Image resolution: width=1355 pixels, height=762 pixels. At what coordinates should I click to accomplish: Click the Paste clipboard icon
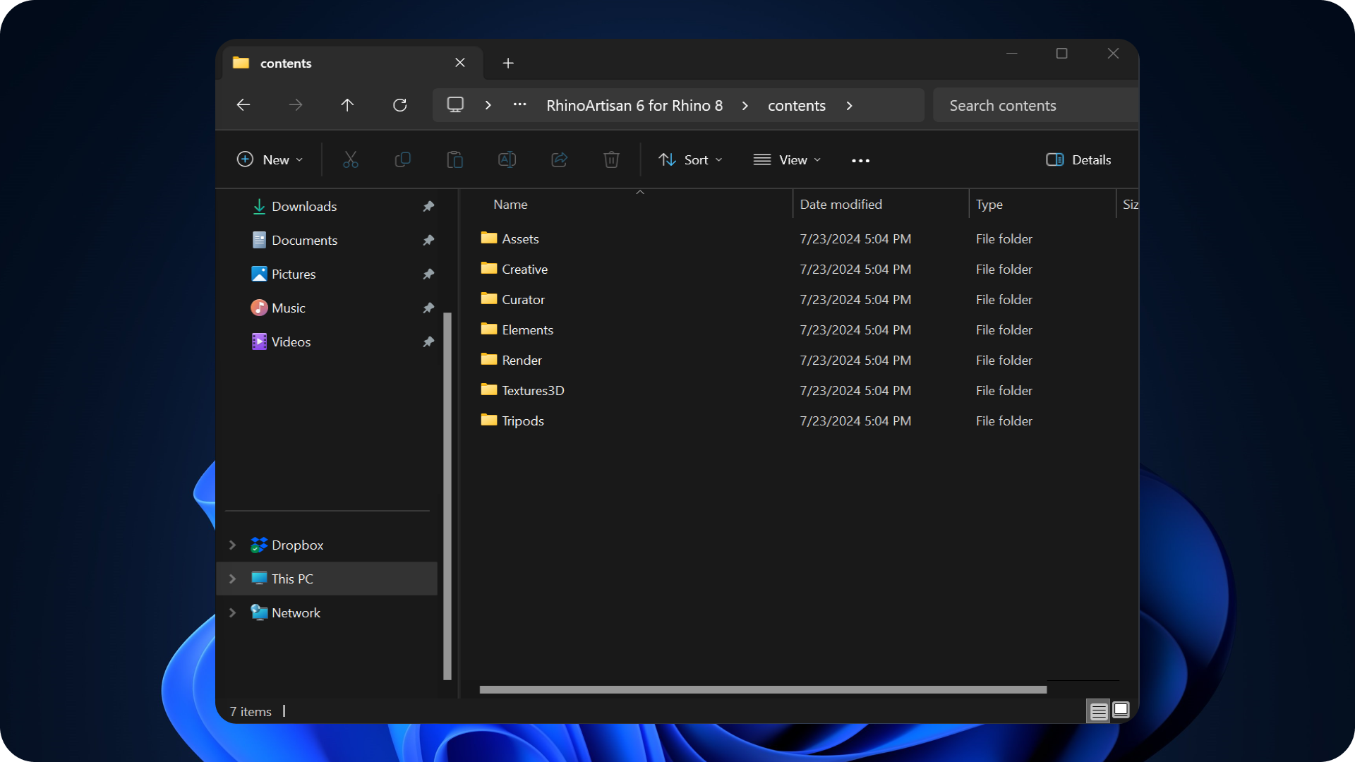454,160
